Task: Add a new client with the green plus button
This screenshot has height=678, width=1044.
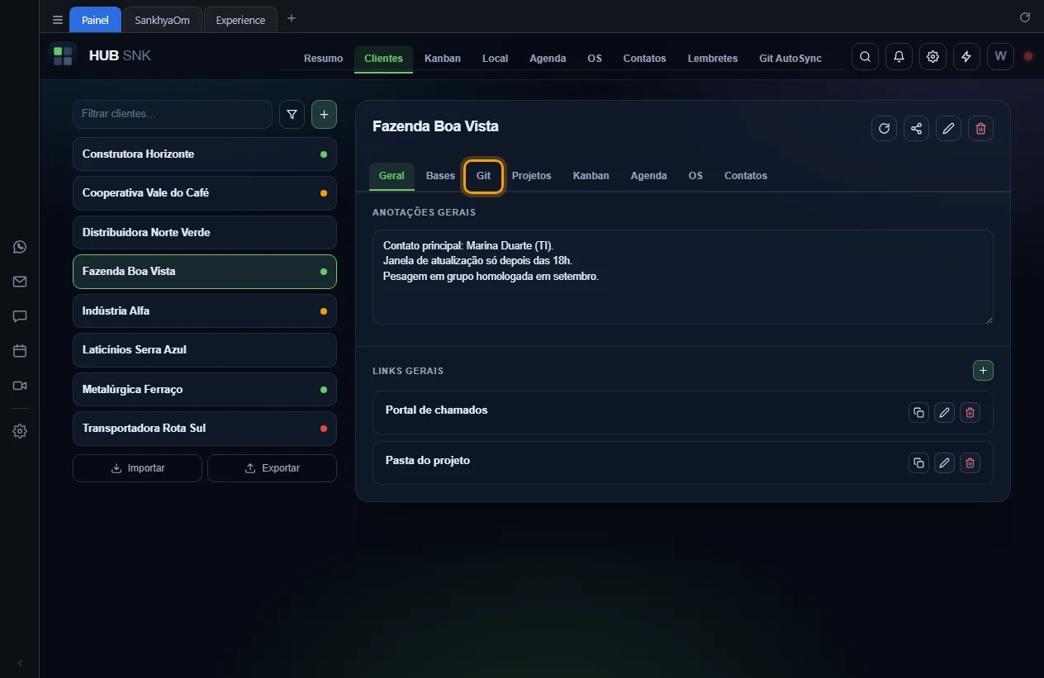Action: click(x=324, y=115)
